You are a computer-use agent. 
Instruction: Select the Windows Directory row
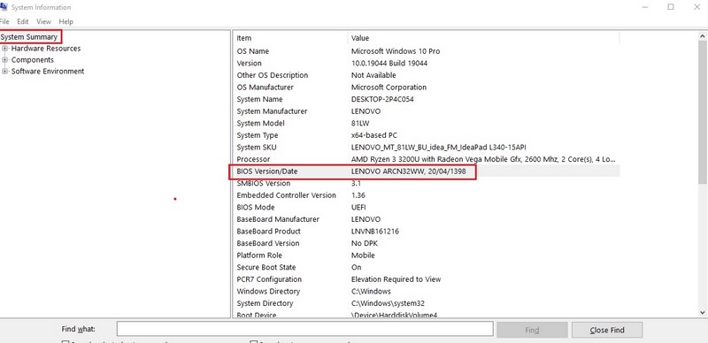coord(427,292)
